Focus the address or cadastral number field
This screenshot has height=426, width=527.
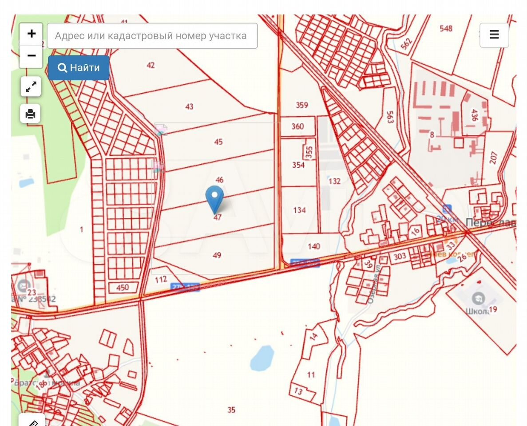pyautogui.click(x=152, y=36)
